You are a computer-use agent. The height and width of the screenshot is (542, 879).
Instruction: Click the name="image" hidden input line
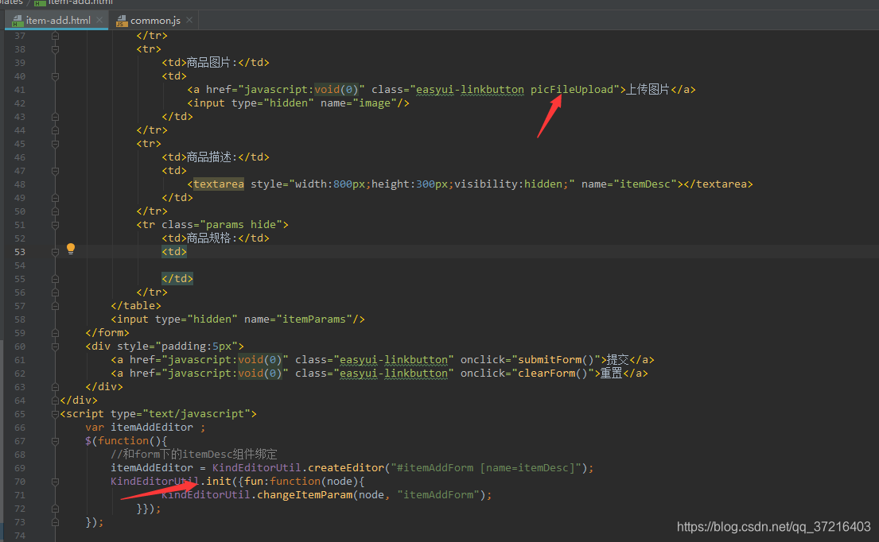point(298,103)
